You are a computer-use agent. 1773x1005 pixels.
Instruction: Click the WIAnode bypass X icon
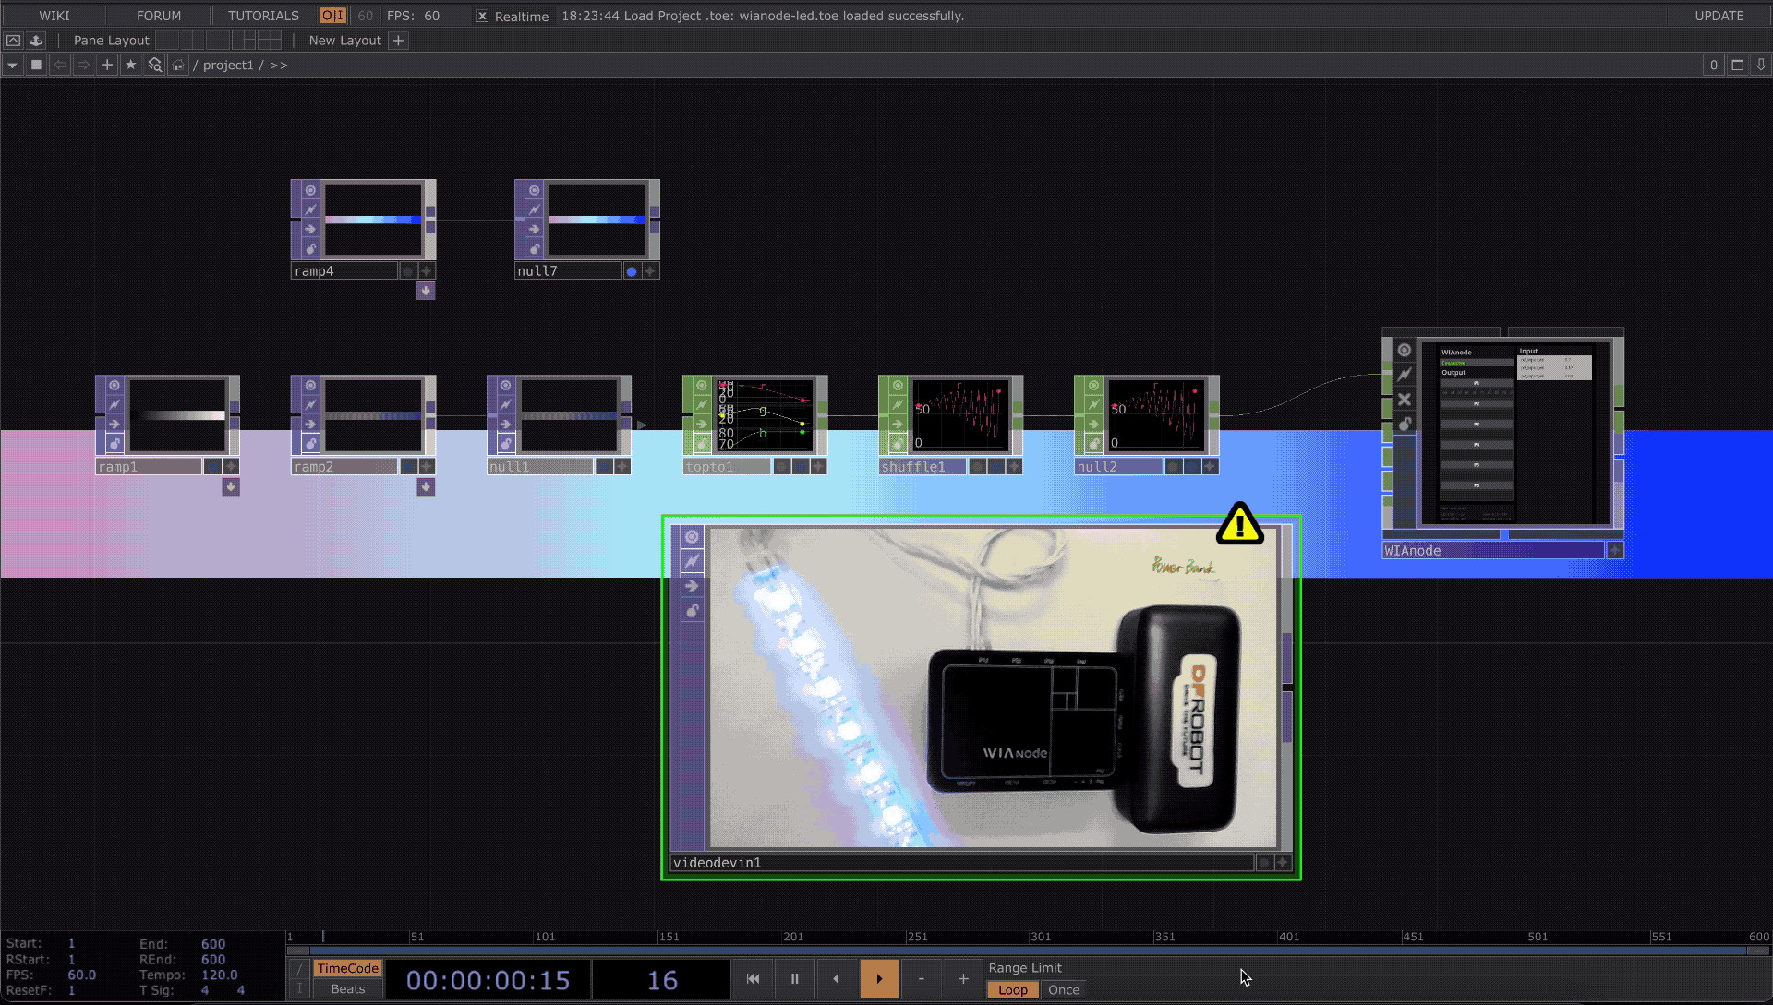tap(1405, 400)
